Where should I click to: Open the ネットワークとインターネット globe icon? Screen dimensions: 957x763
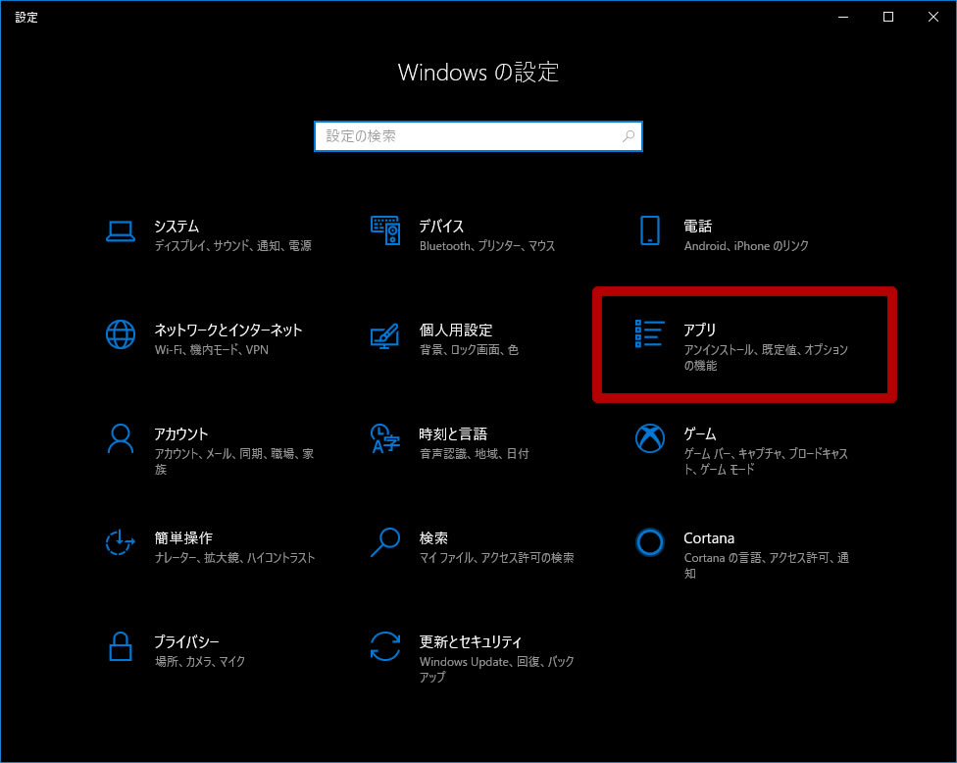pyautogui.click(x=121, y=334)
